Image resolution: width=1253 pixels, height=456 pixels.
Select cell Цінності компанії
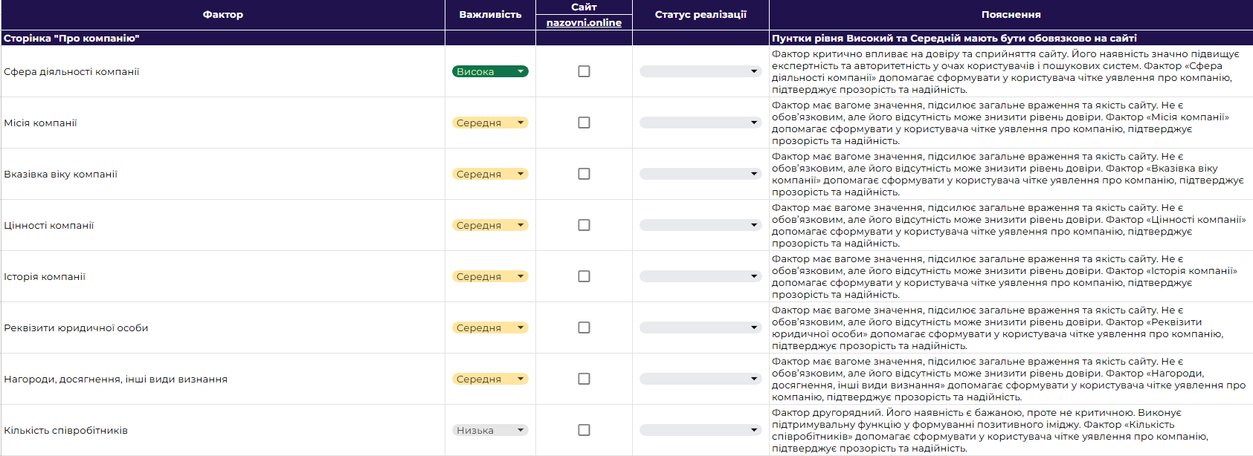pyautogui.click(x=222, y=225)
